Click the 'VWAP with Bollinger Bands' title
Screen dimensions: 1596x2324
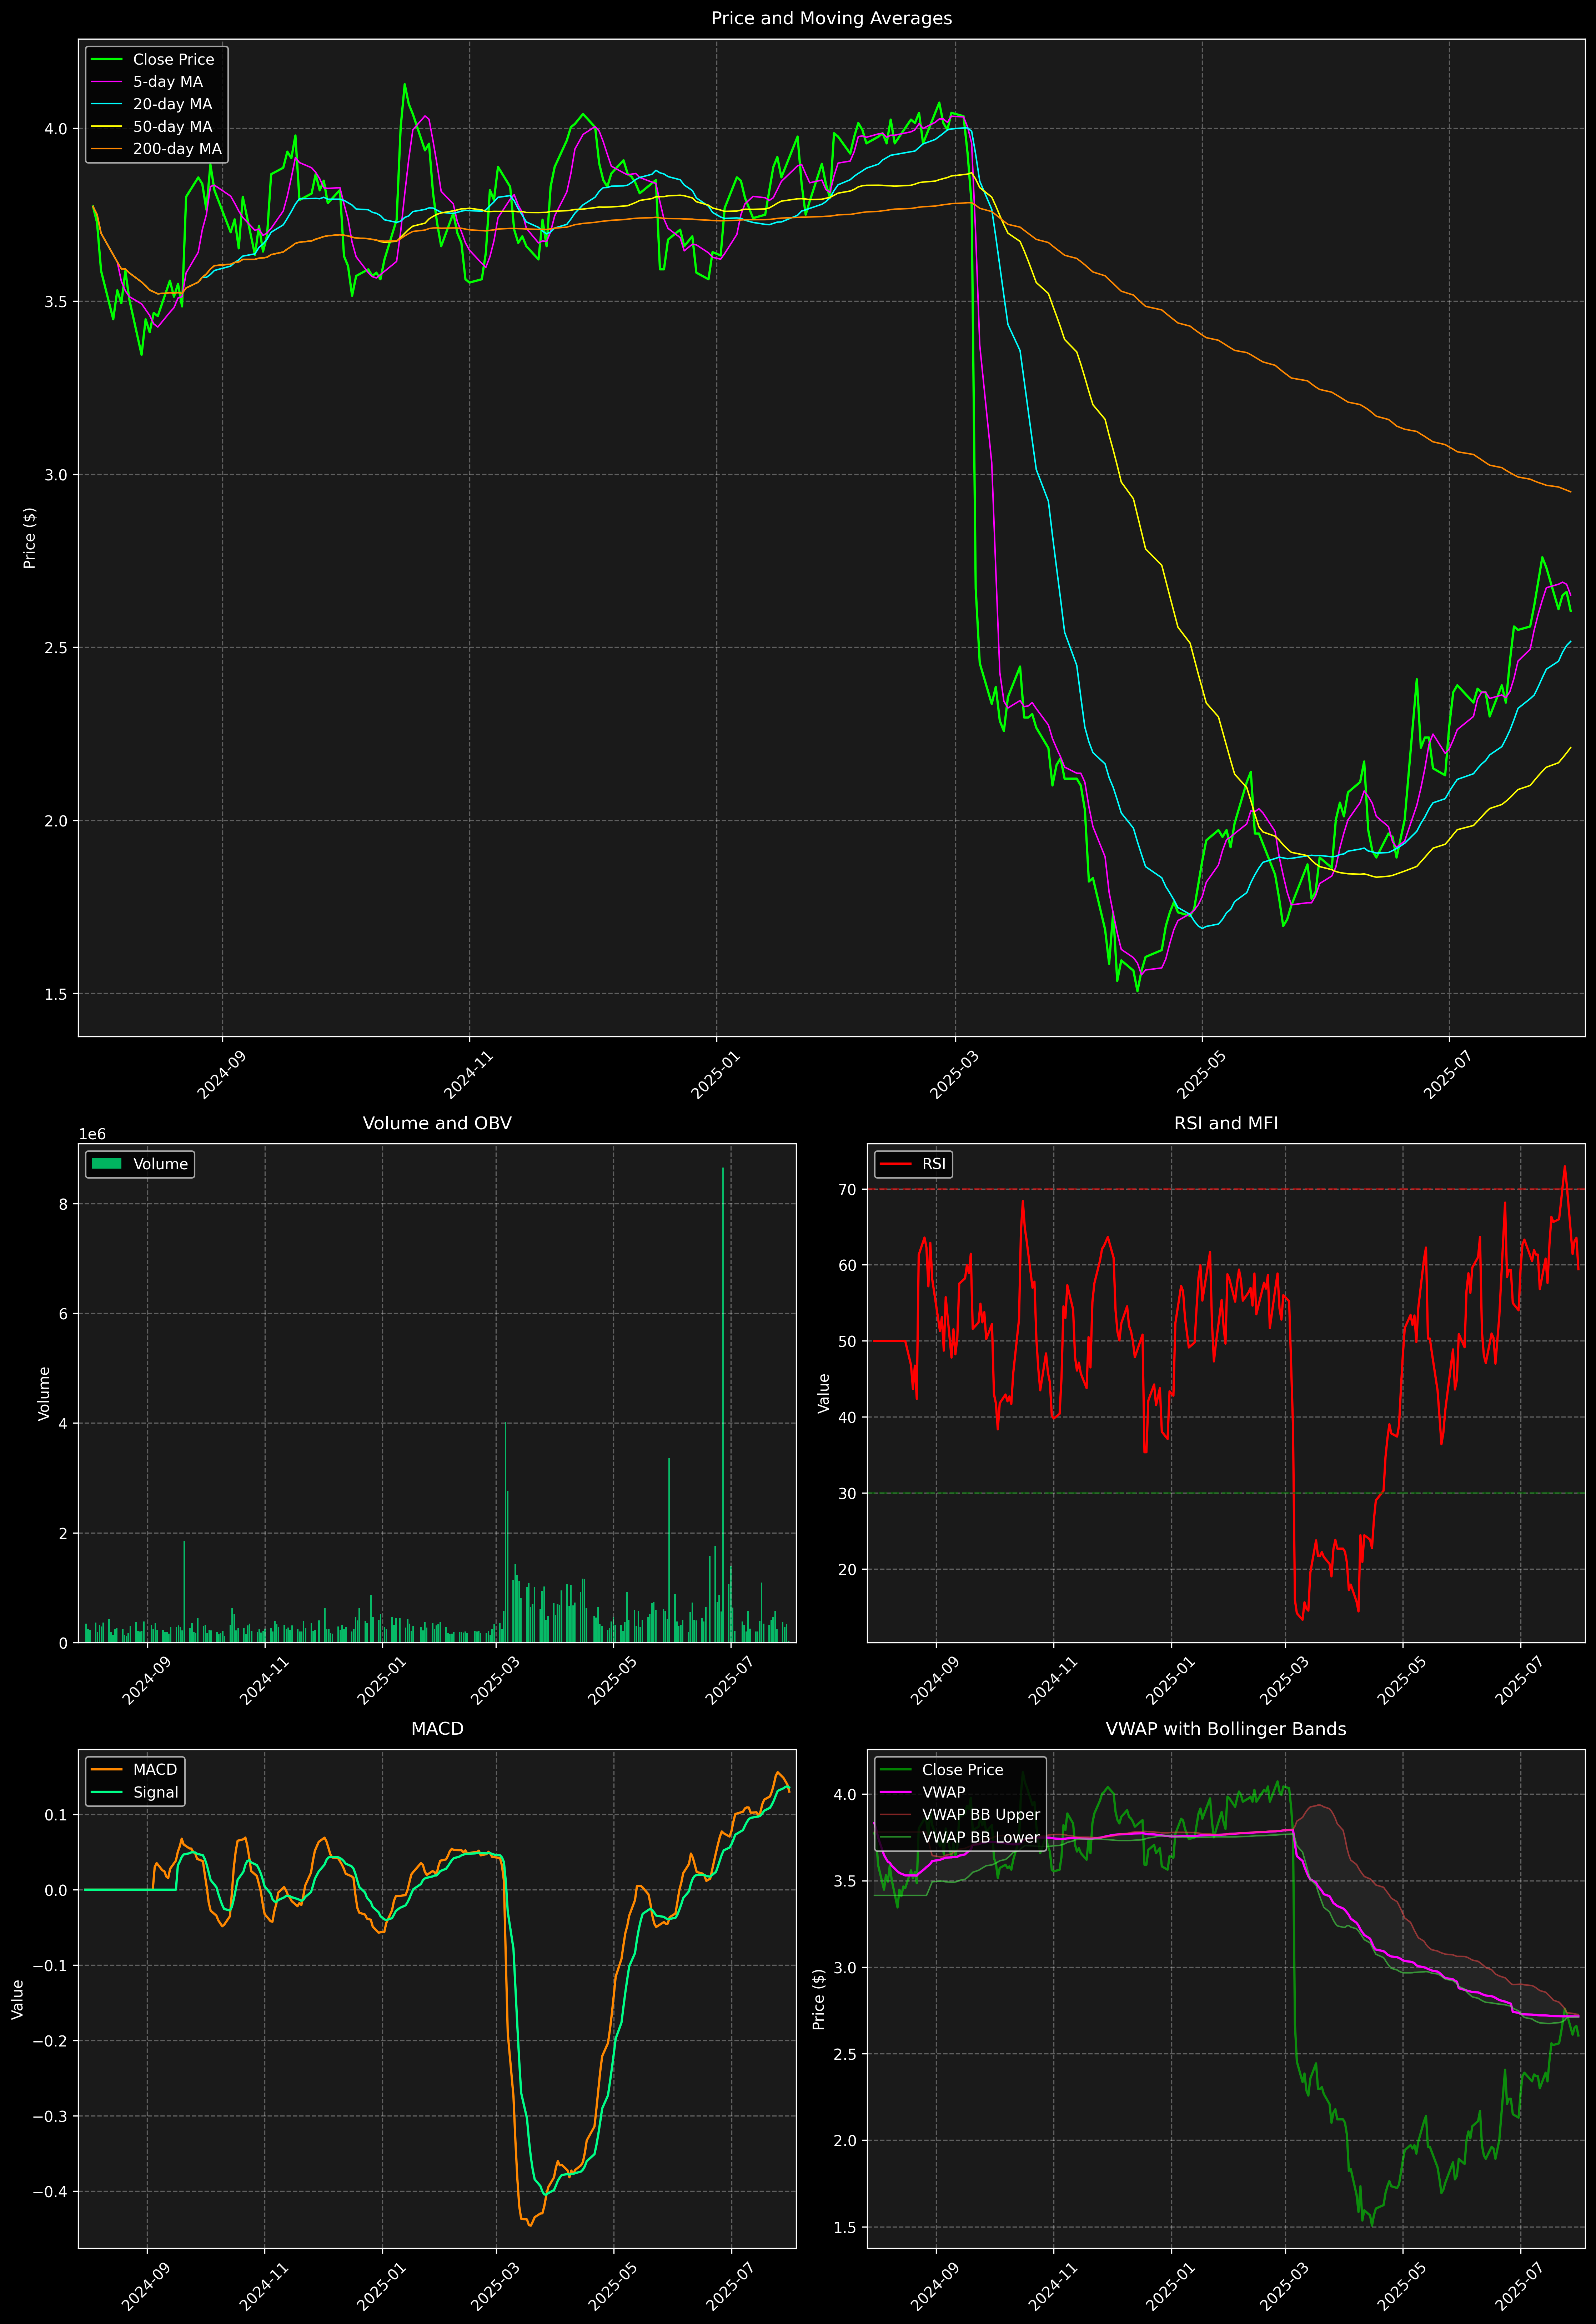1226,1729
